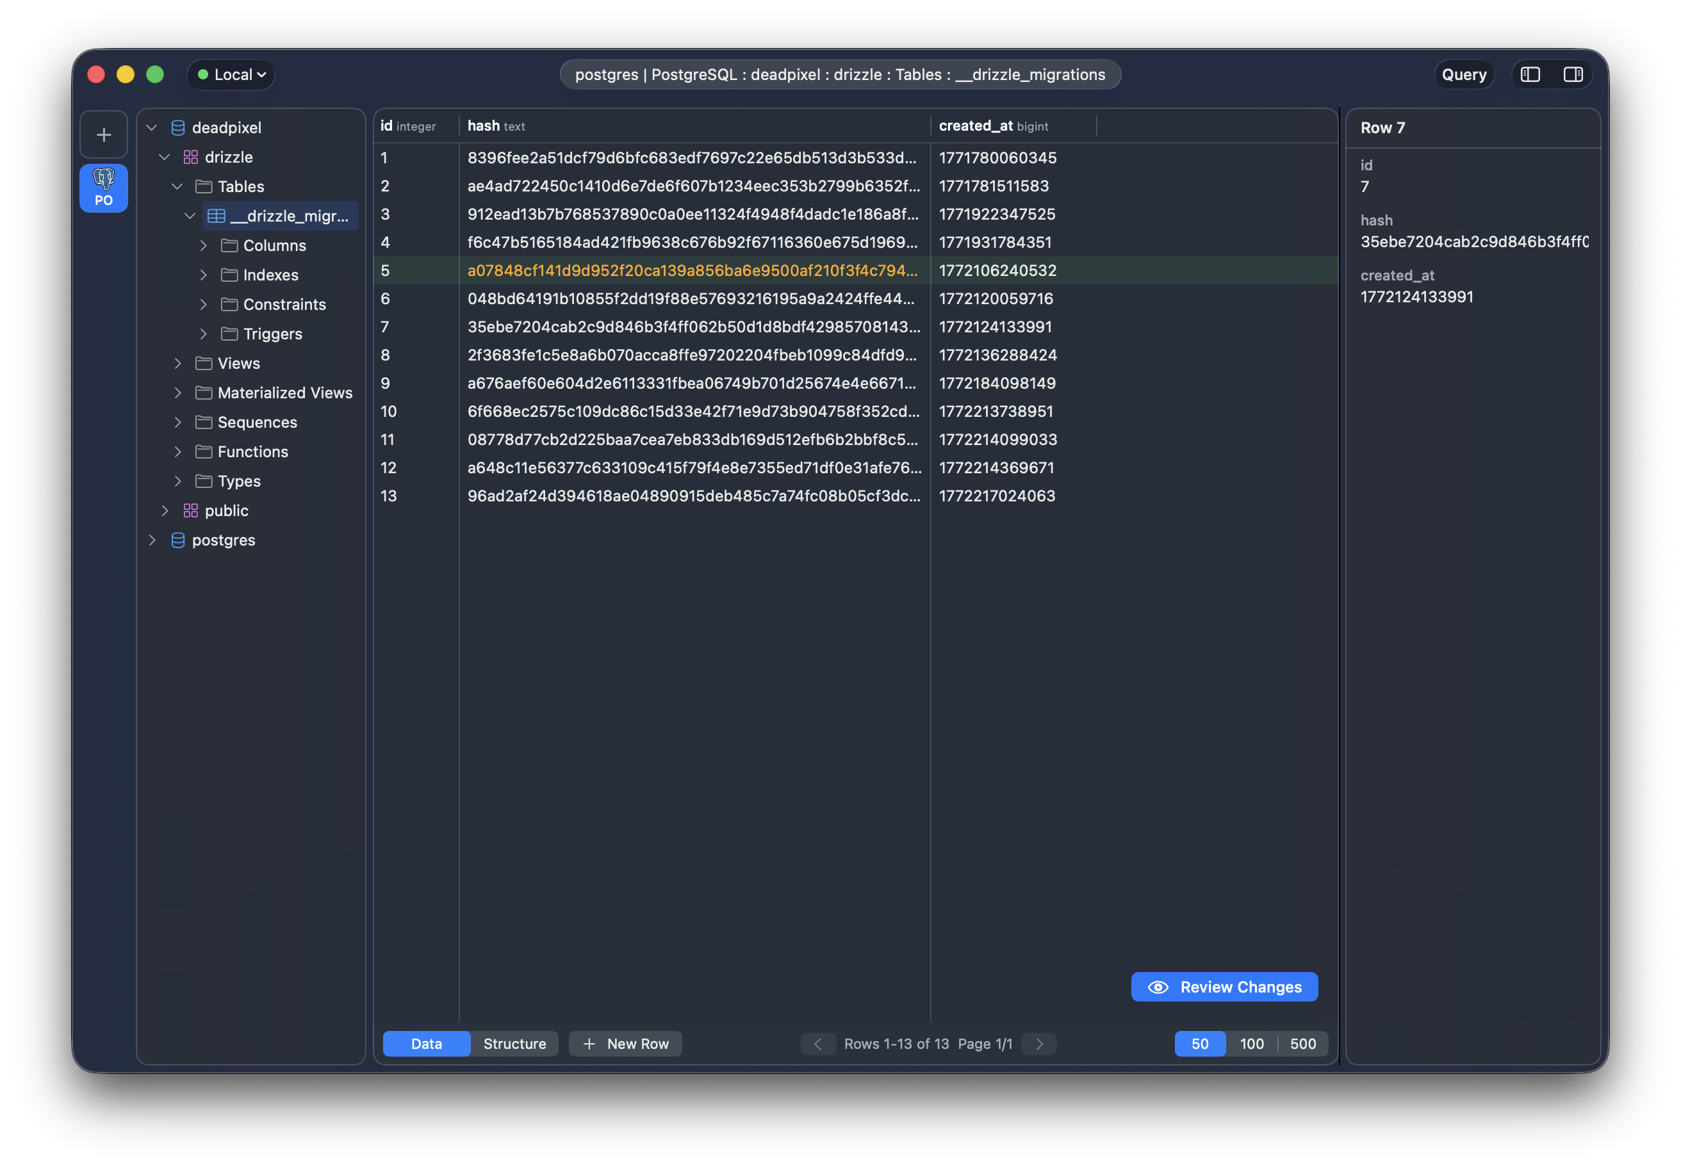The height and width of the screenshot is (1168, 1681).
Task: Click the __drizzle_migr table icon
Action: coord(216,216)
